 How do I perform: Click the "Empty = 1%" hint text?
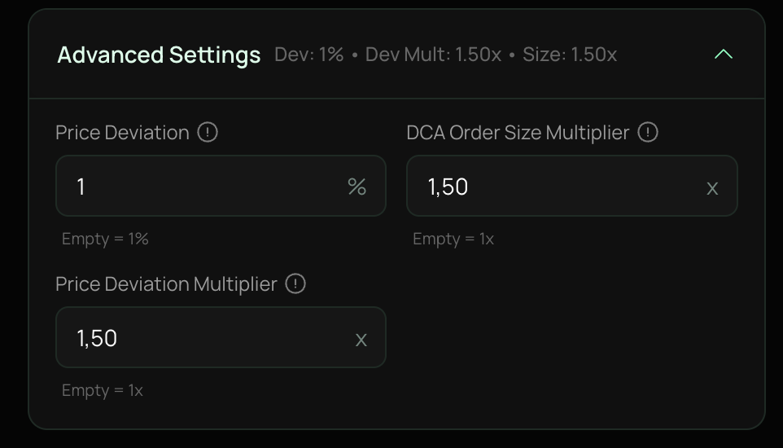point(105,239)
